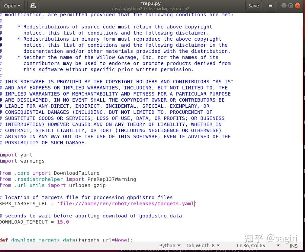
Task: Select the DOWNLOAD_TIMEOUT value 15.0
Action: (63, 222)
